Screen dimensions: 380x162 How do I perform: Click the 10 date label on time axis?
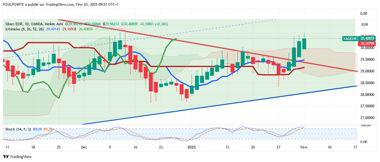tap(330, 147)
